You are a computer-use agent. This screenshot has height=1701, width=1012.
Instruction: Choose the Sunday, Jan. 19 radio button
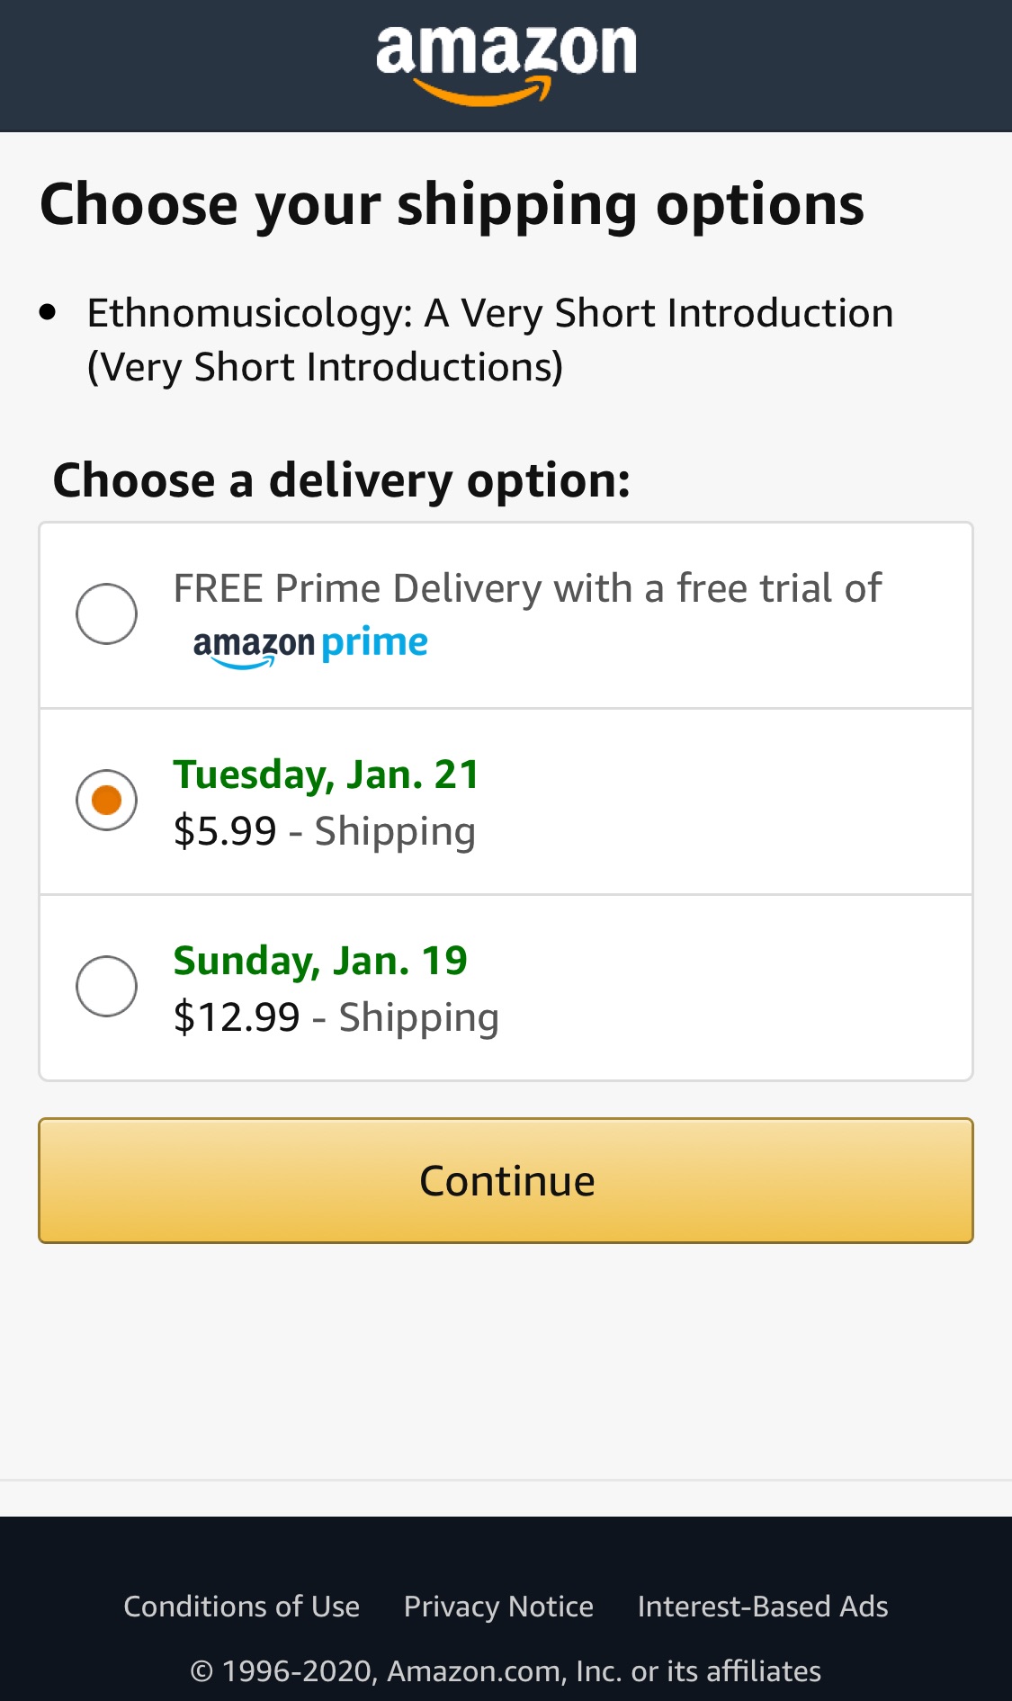pyautogui.click(x=107, y=986)
